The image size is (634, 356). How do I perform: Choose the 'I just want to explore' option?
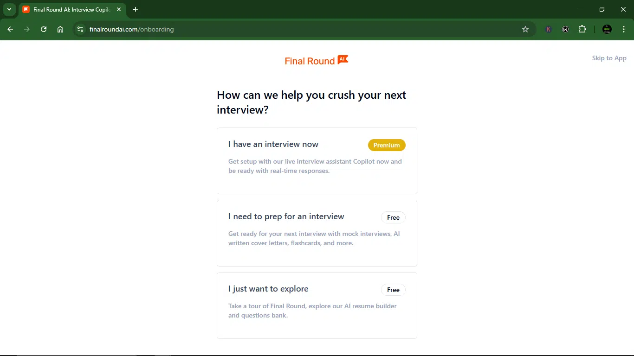pyautogui.click(x=317, y=305)
